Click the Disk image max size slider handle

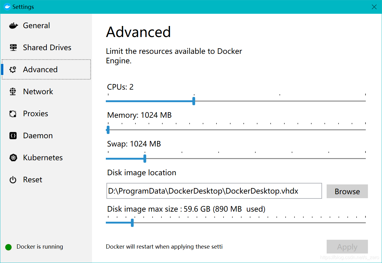[132, 223]
